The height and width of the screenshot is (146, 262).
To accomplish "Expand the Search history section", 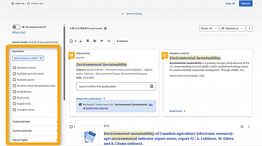I will pyautogui.click(x=132, y=14).
